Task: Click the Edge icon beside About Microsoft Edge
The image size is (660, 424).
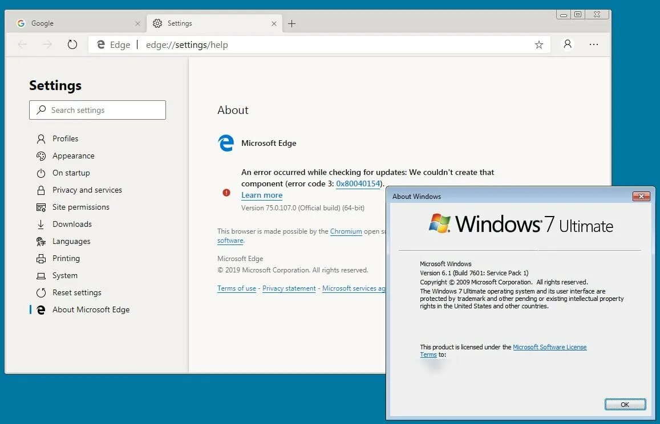Action: click(41, 310)
